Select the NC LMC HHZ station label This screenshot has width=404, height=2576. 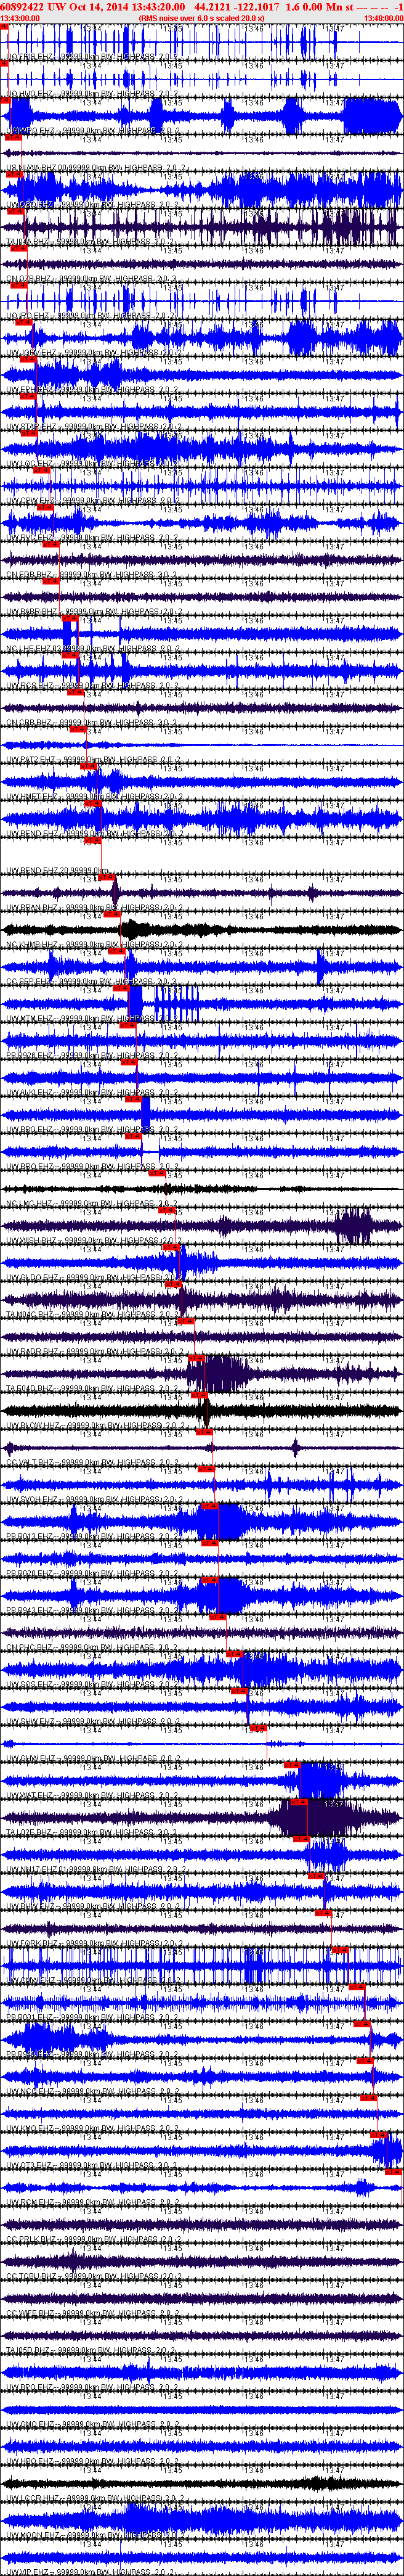coord(93,1204)
